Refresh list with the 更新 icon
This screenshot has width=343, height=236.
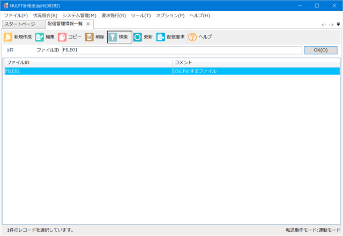tap(138, 37)
